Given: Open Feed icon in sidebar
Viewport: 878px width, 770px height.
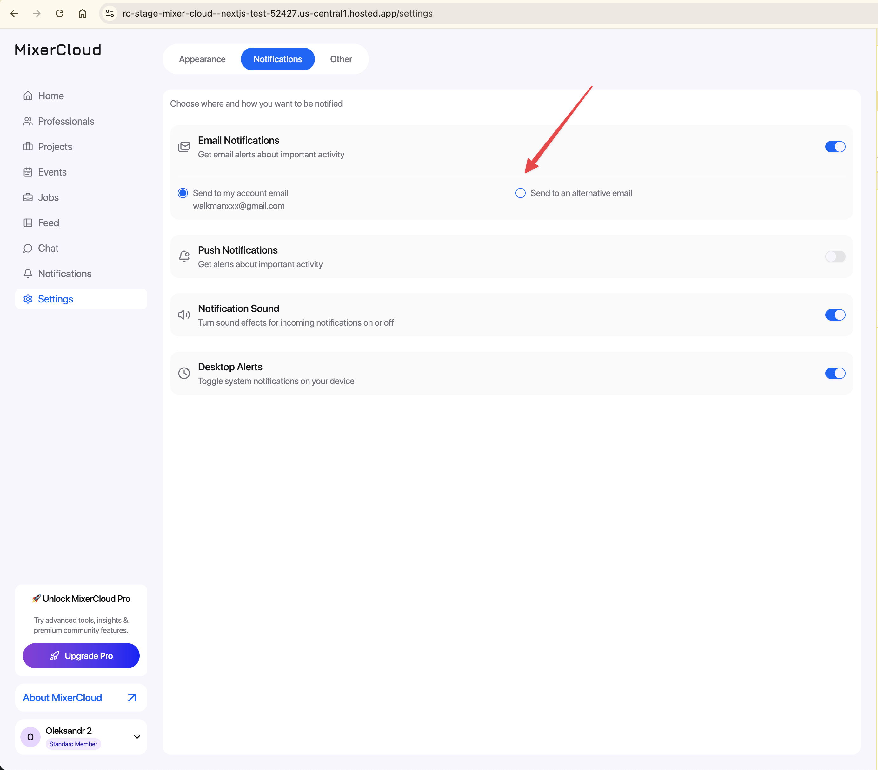Looking at the screenshot, I should 28,223.
